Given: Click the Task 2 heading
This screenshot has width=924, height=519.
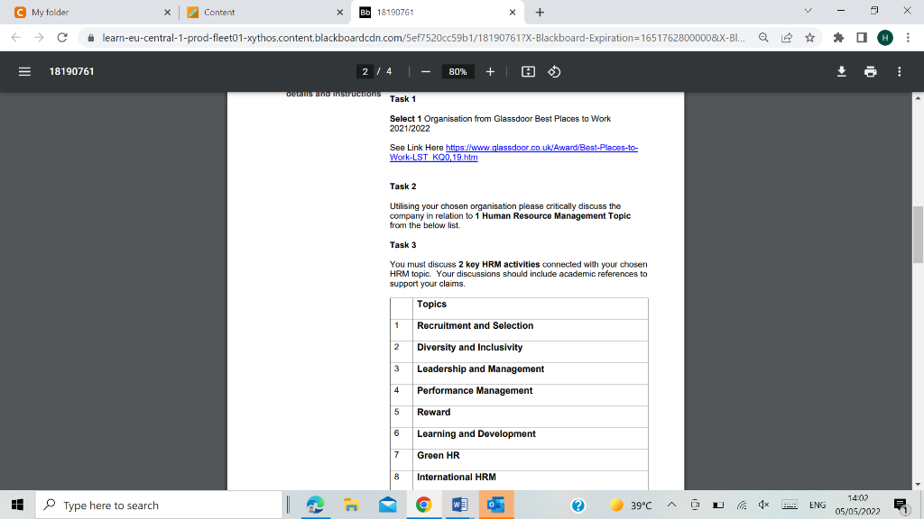Looking at the screenshot, I should point(403,186).
